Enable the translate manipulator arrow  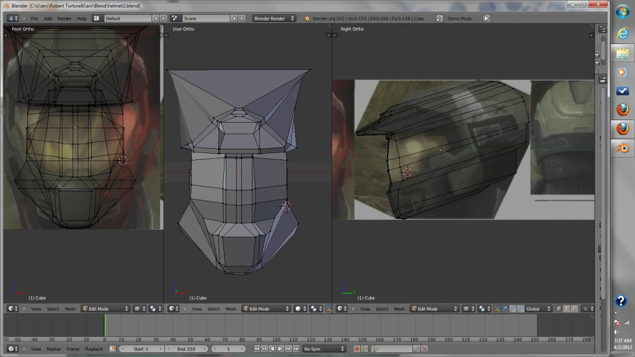505,309
